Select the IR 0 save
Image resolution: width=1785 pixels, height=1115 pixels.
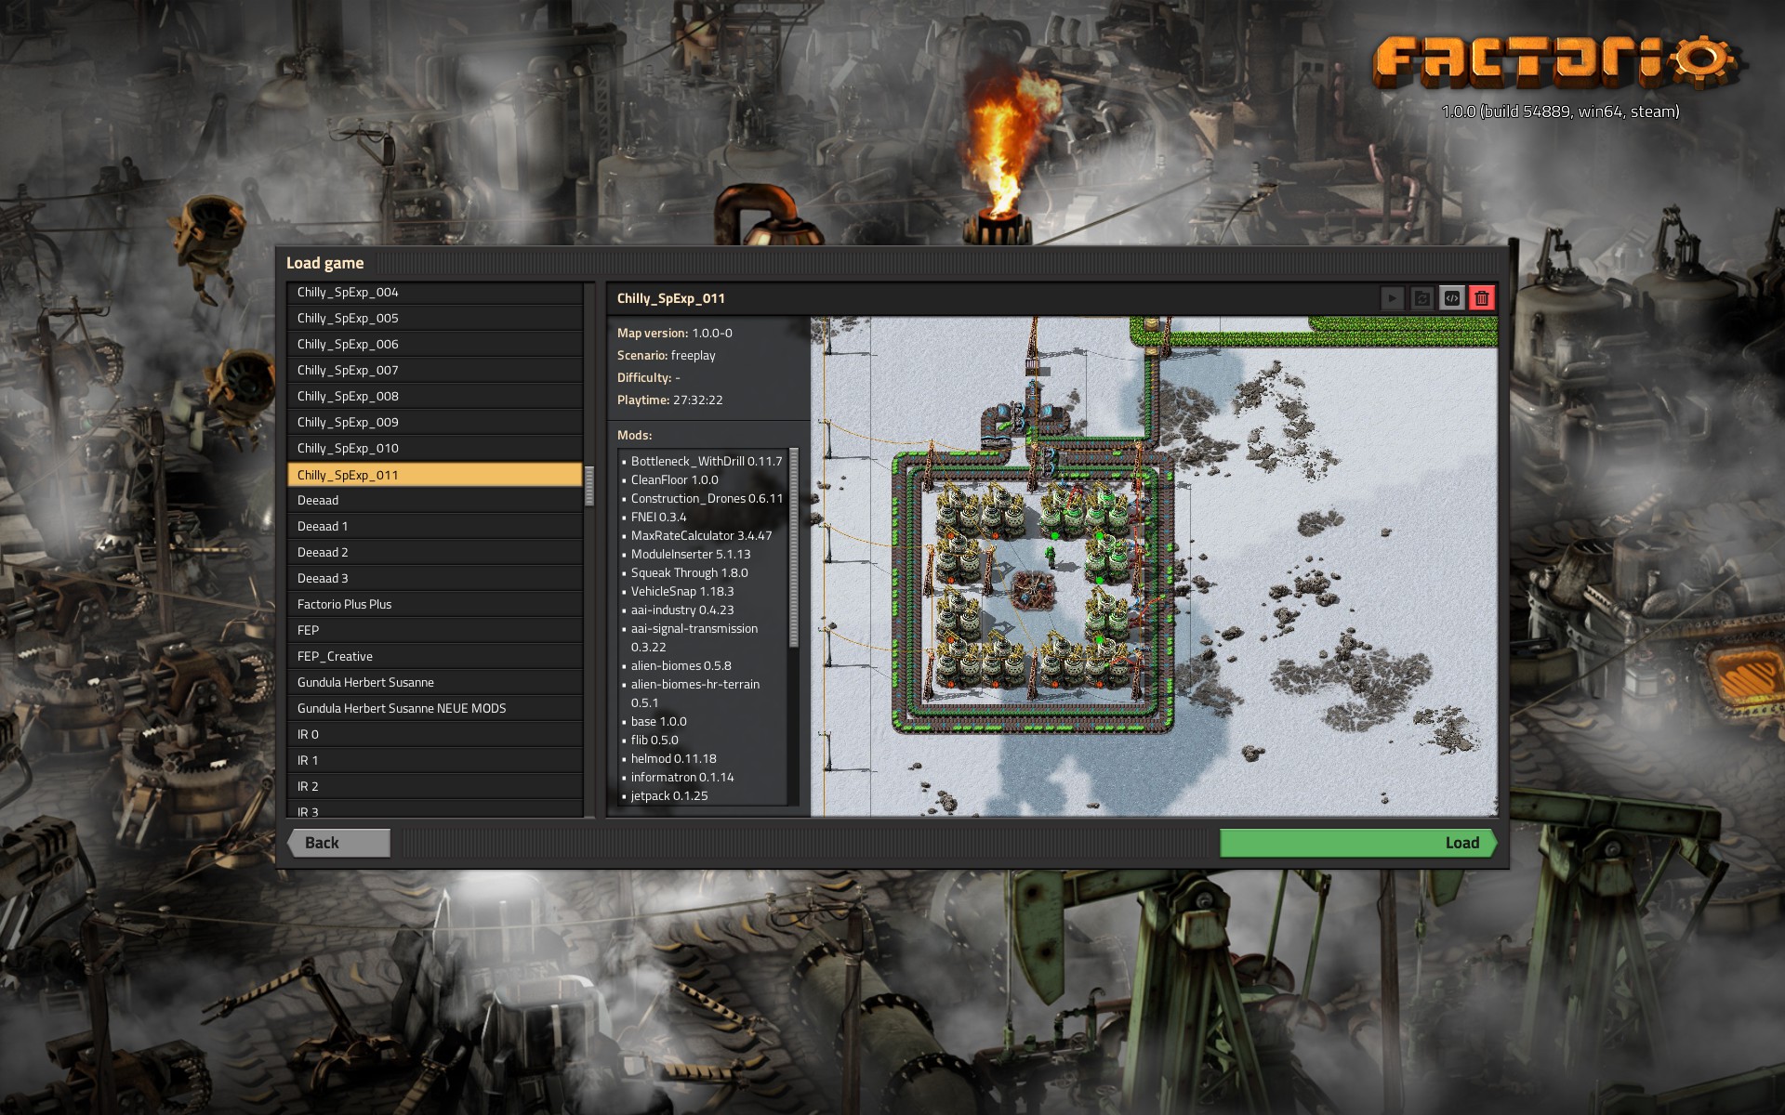[434, 734]
